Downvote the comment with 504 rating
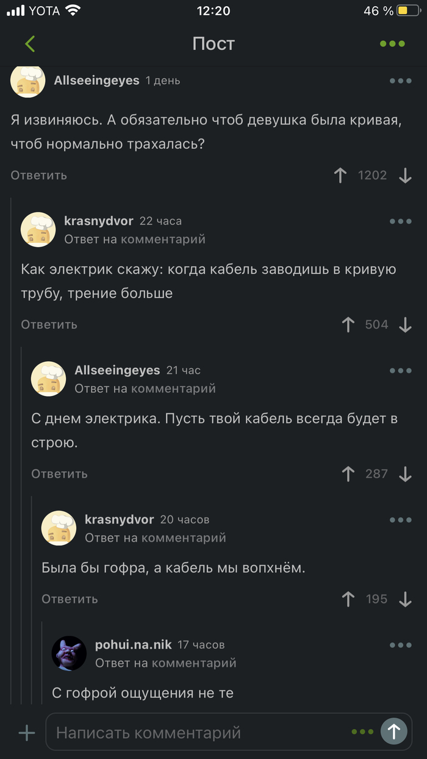 point(405,325)
